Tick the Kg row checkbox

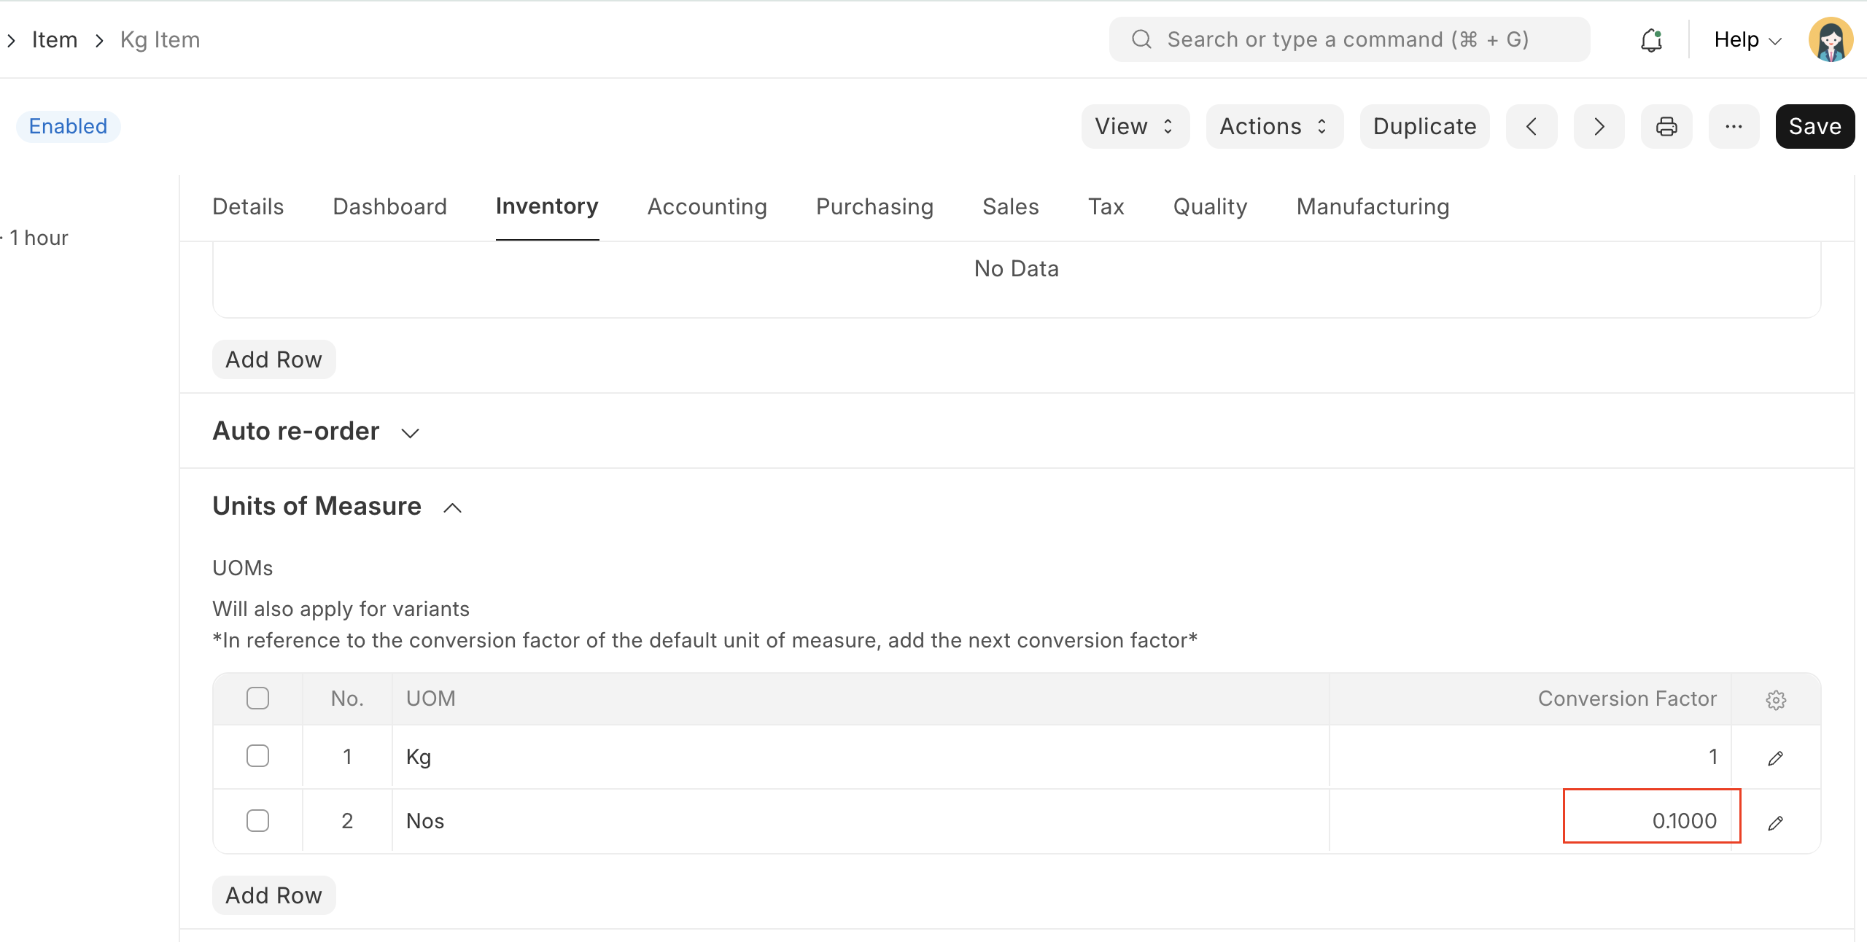pyautogui.click(x=257, y=756)
